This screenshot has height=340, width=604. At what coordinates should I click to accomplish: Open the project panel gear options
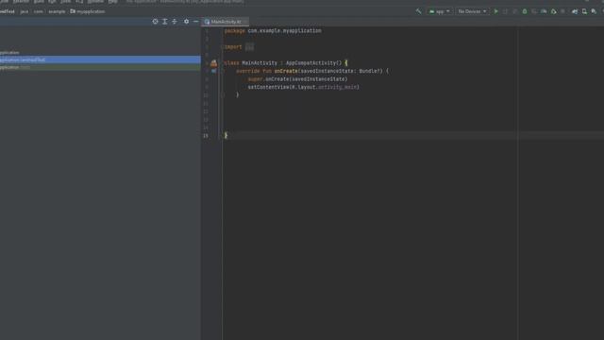tap(187, 22)
